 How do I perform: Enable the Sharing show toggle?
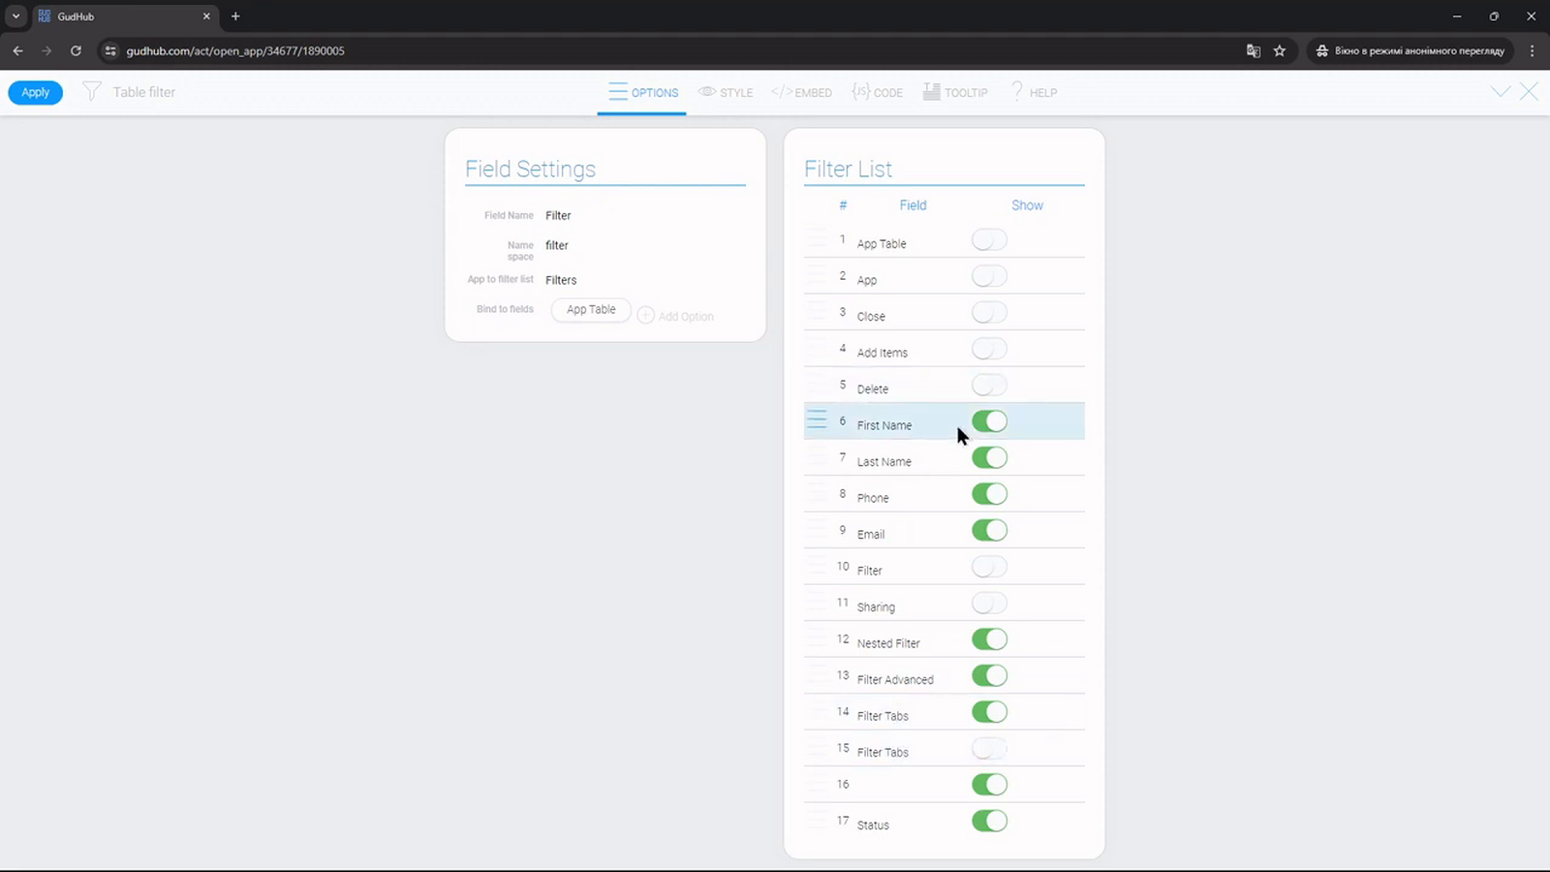(x=989, y=603)
